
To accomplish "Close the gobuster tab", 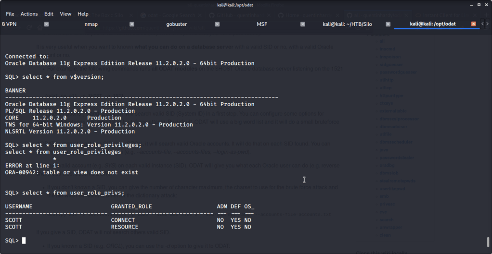I will point(218,24).
